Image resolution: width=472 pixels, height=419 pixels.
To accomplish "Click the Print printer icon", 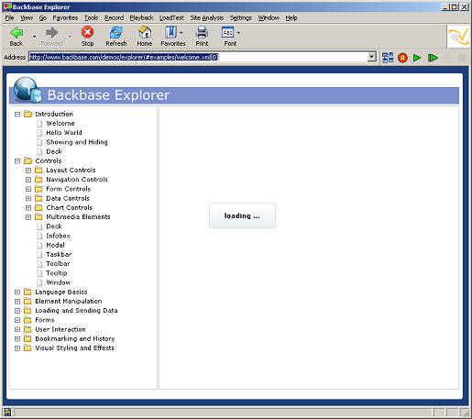I will pos(202,32).
